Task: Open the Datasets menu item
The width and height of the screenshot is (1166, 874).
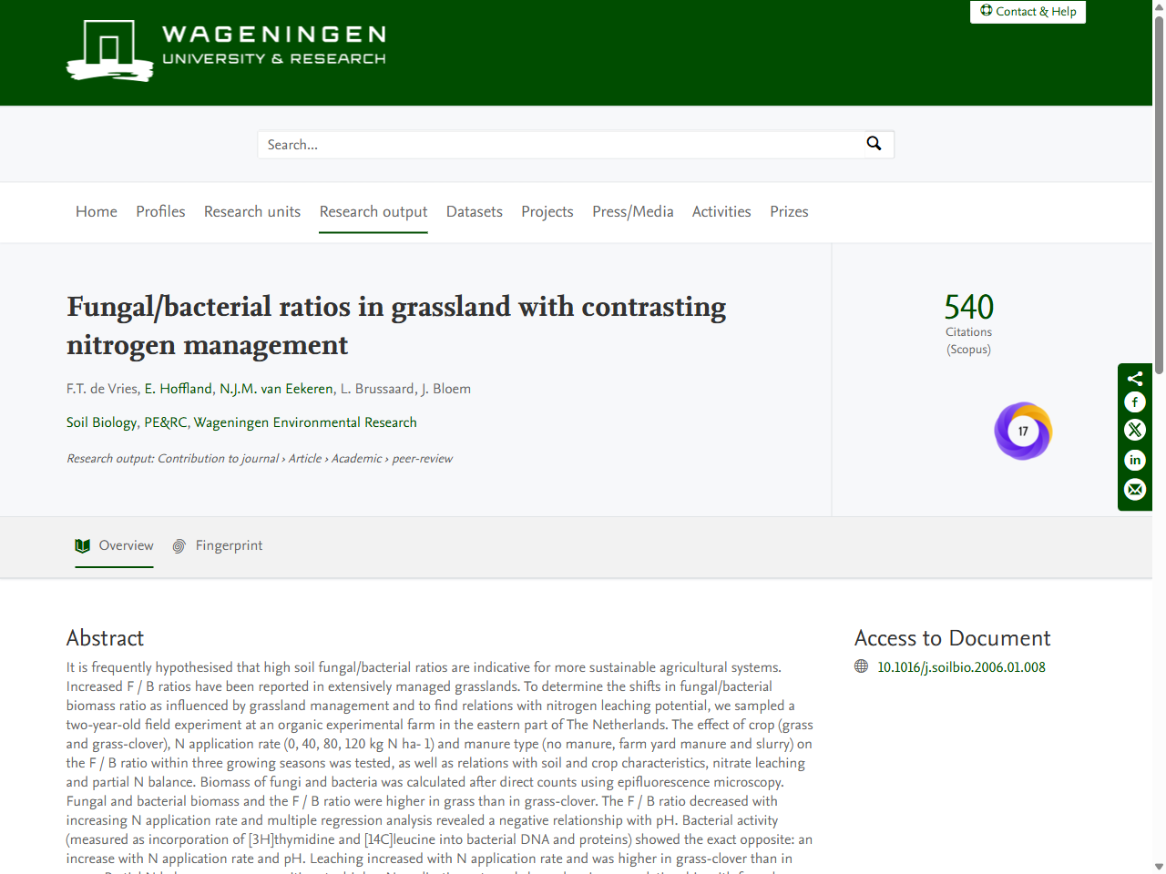Action: click(x=474, y=211)
